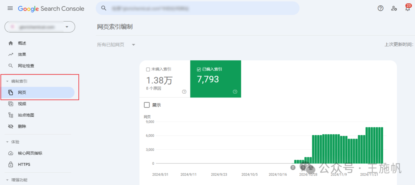Click the 2024/10/5 date label
The height and width of the screenshot is (185, 415).
(x=249, y=175)
